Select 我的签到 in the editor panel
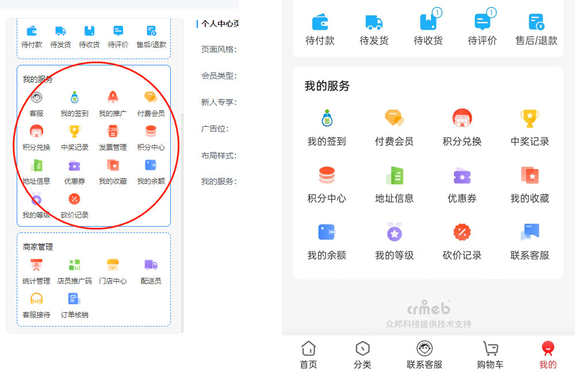The height and width of the screenshot is (373, 575). [x=74, y=104]
